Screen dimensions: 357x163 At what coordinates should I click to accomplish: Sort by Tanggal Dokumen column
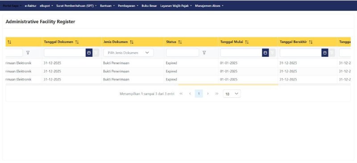coord(77,42)
